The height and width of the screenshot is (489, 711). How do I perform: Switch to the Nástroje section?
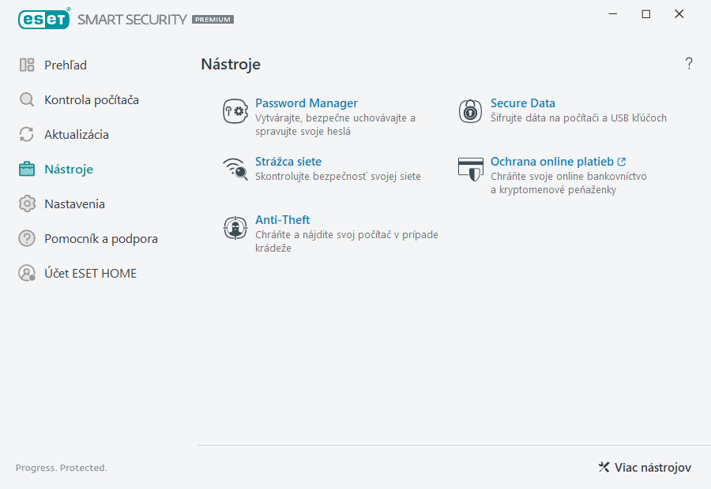[x=67, y=169]
